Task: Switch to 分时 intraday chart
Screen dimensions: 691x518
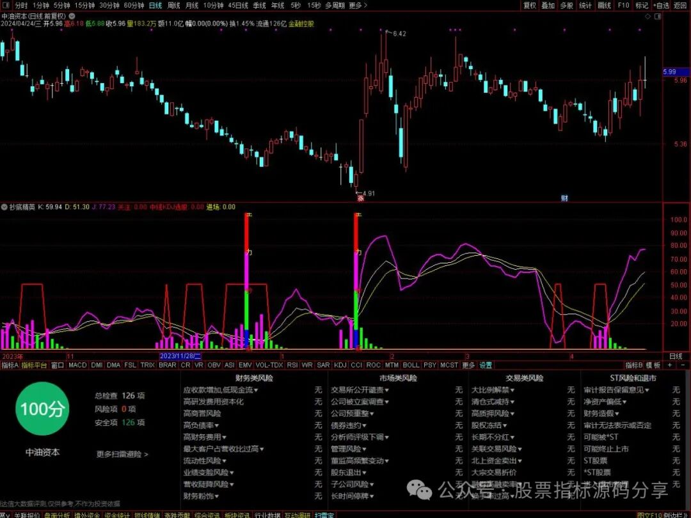Action: 20,5
